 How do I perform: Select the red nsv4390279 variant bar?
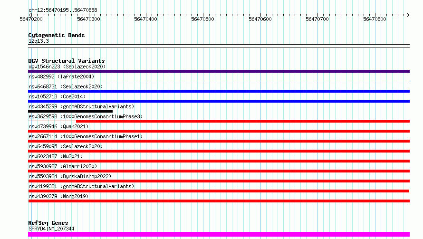click(x=219, y=201)
